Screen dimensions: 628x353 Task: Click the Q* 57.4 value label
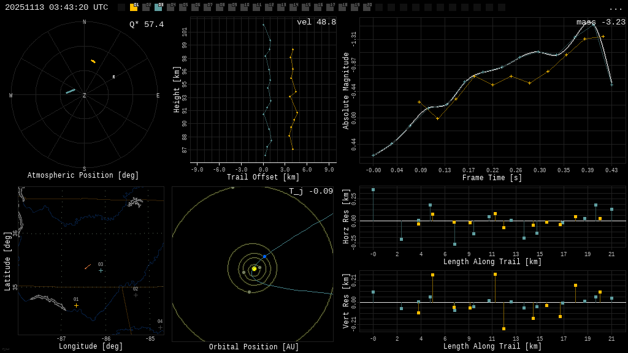[146, 25]
